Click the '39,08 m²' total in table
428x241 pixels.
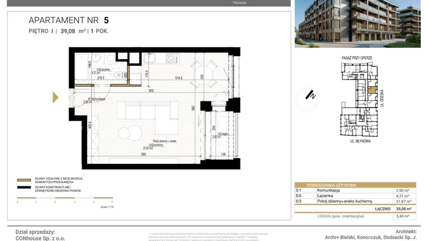pos(404,209)
